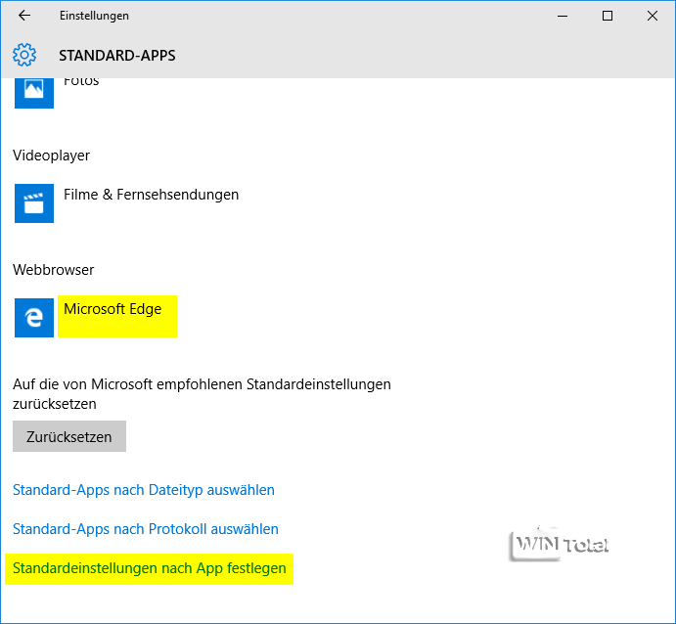The width and height of the screenshot is (676, 624).
Task: Click the Microsoft Edge browser icon
Action: coord(34,318)
